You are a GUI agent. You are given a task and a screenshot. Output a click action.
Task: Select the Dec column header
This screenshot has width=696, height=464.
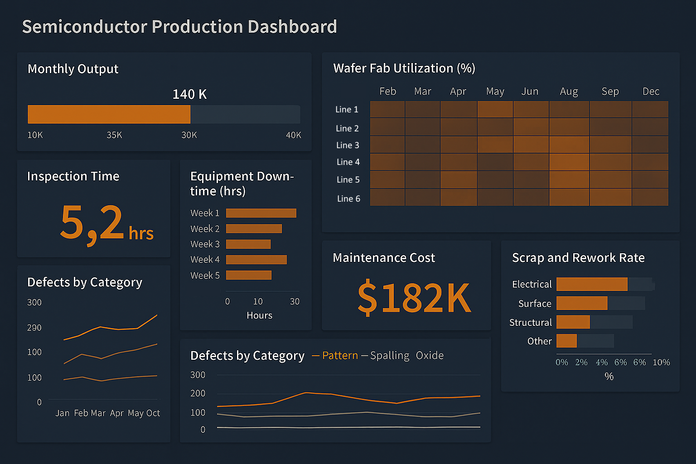pyautogui.click(x=651, y=91)
